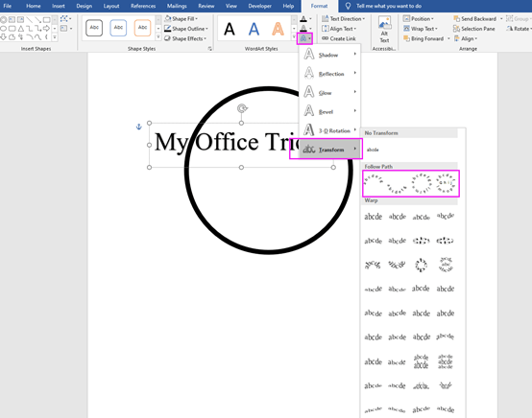532x418 pixels.
Task: Apply the Arch Down follow-path transform
Action: [x=397, y=189]
